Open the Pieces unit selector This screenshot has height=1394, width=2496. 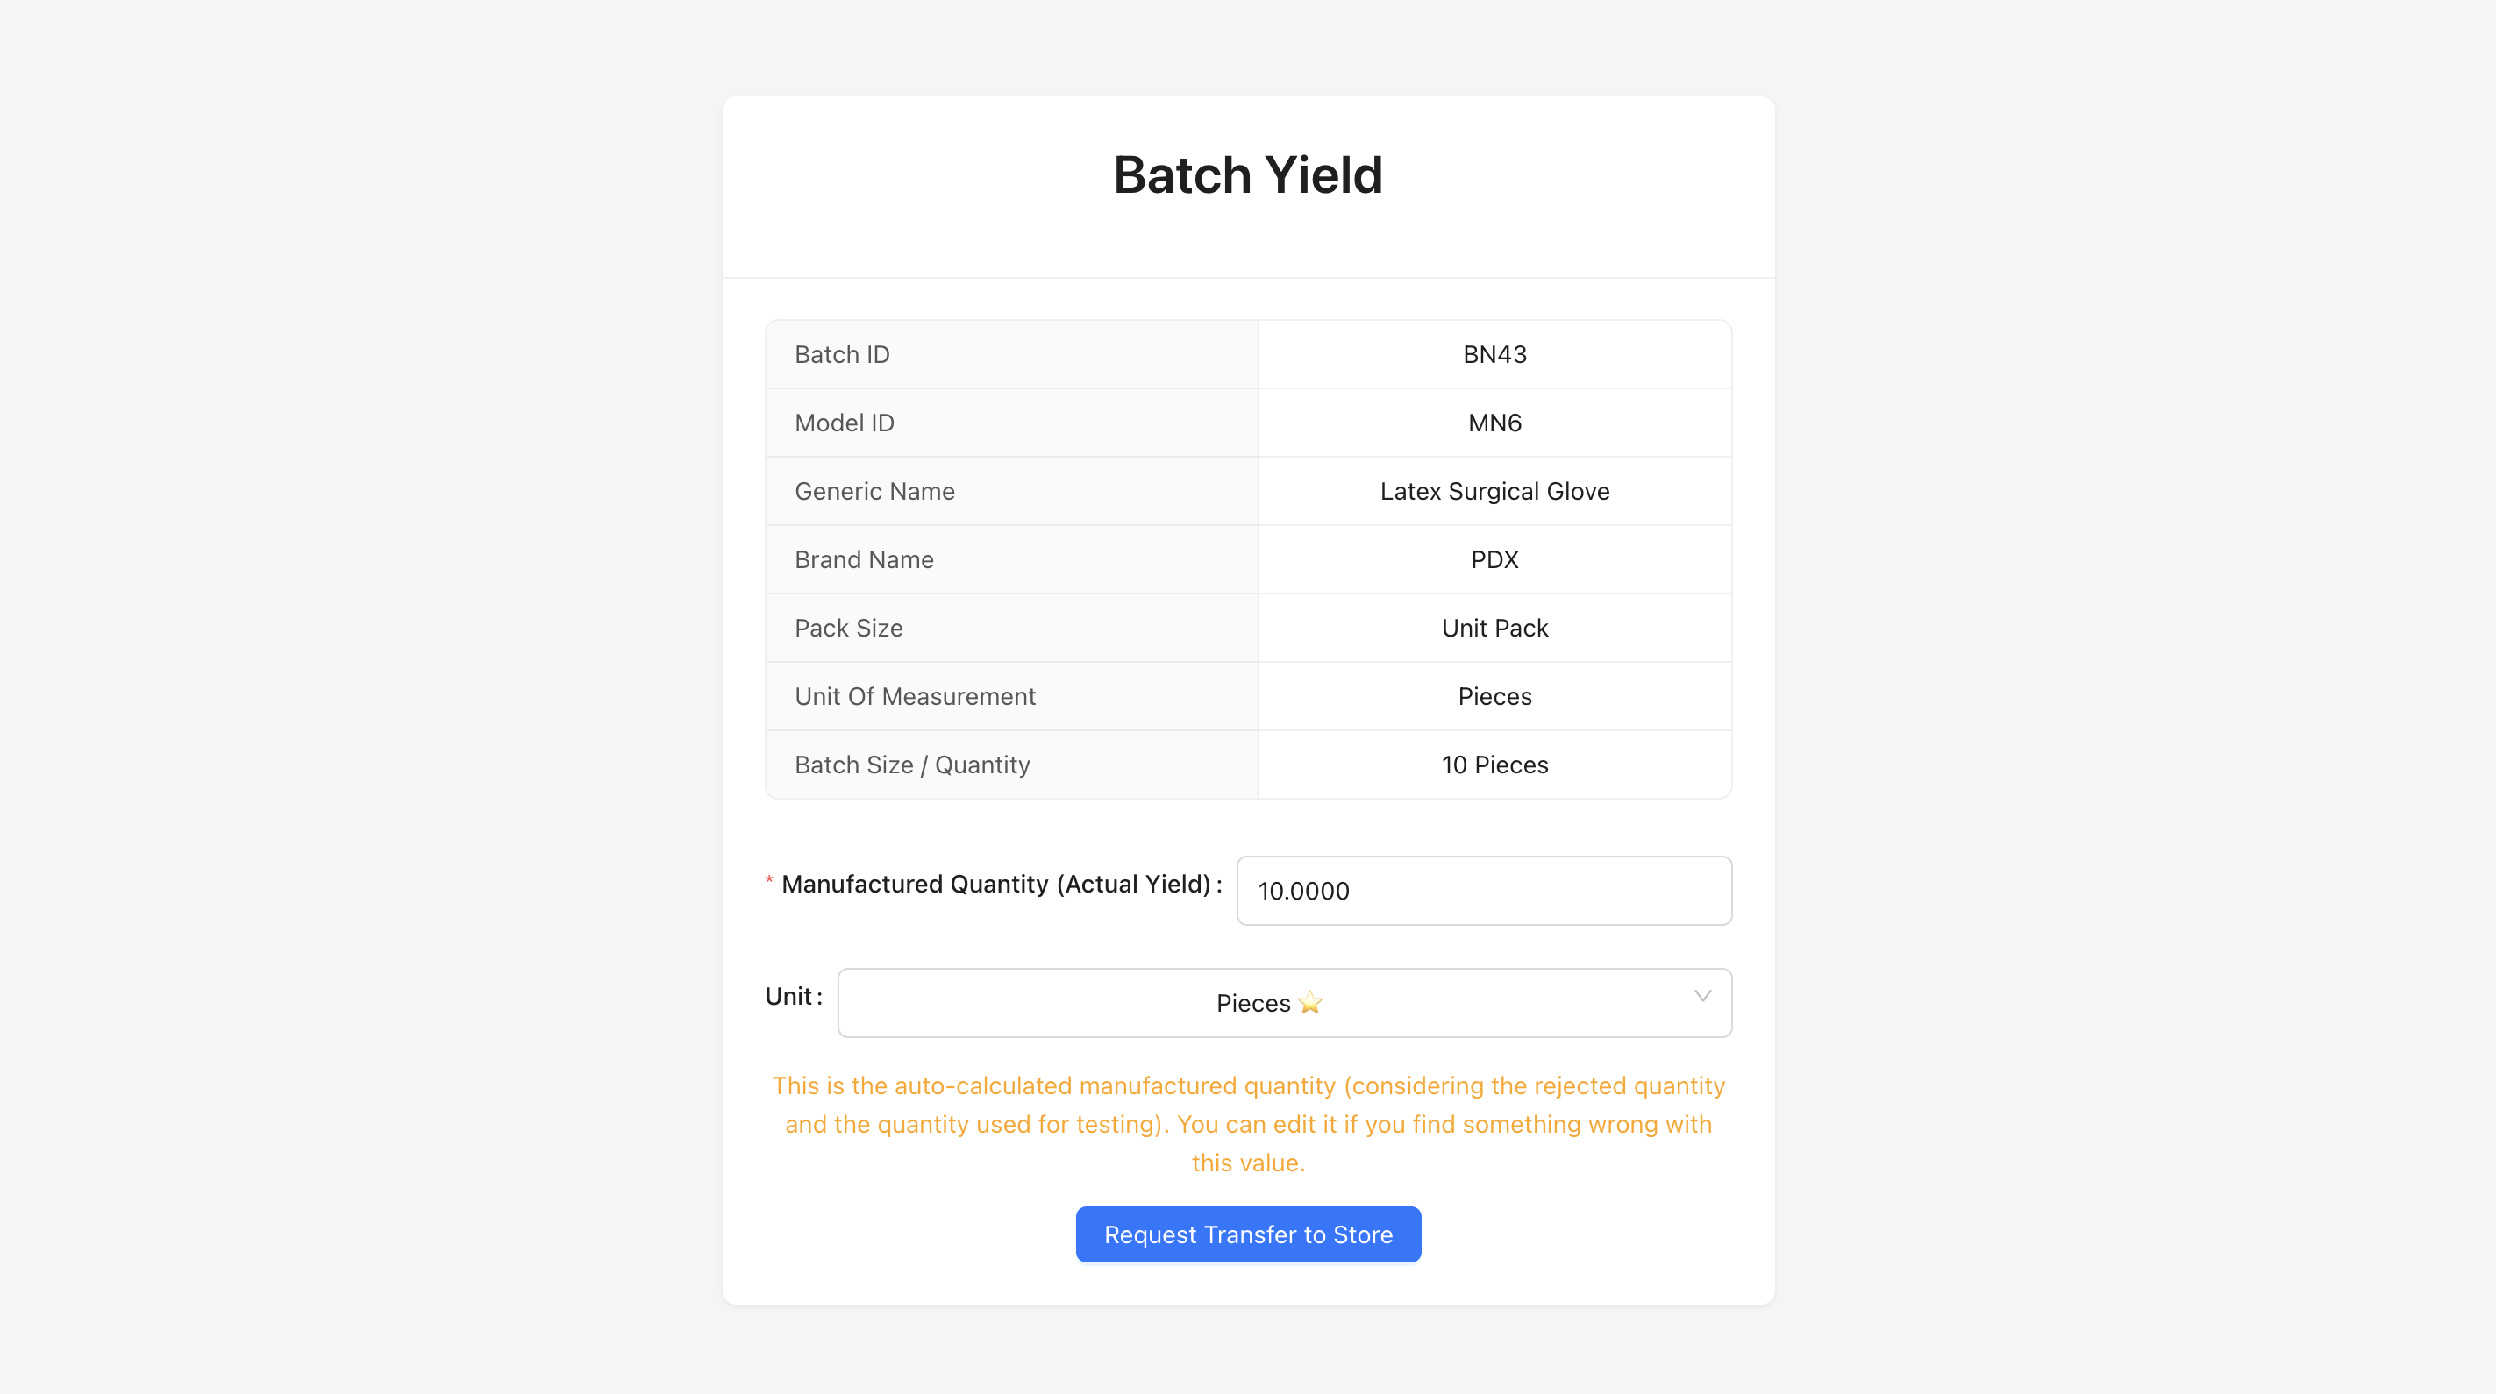click(1284, 1003)
